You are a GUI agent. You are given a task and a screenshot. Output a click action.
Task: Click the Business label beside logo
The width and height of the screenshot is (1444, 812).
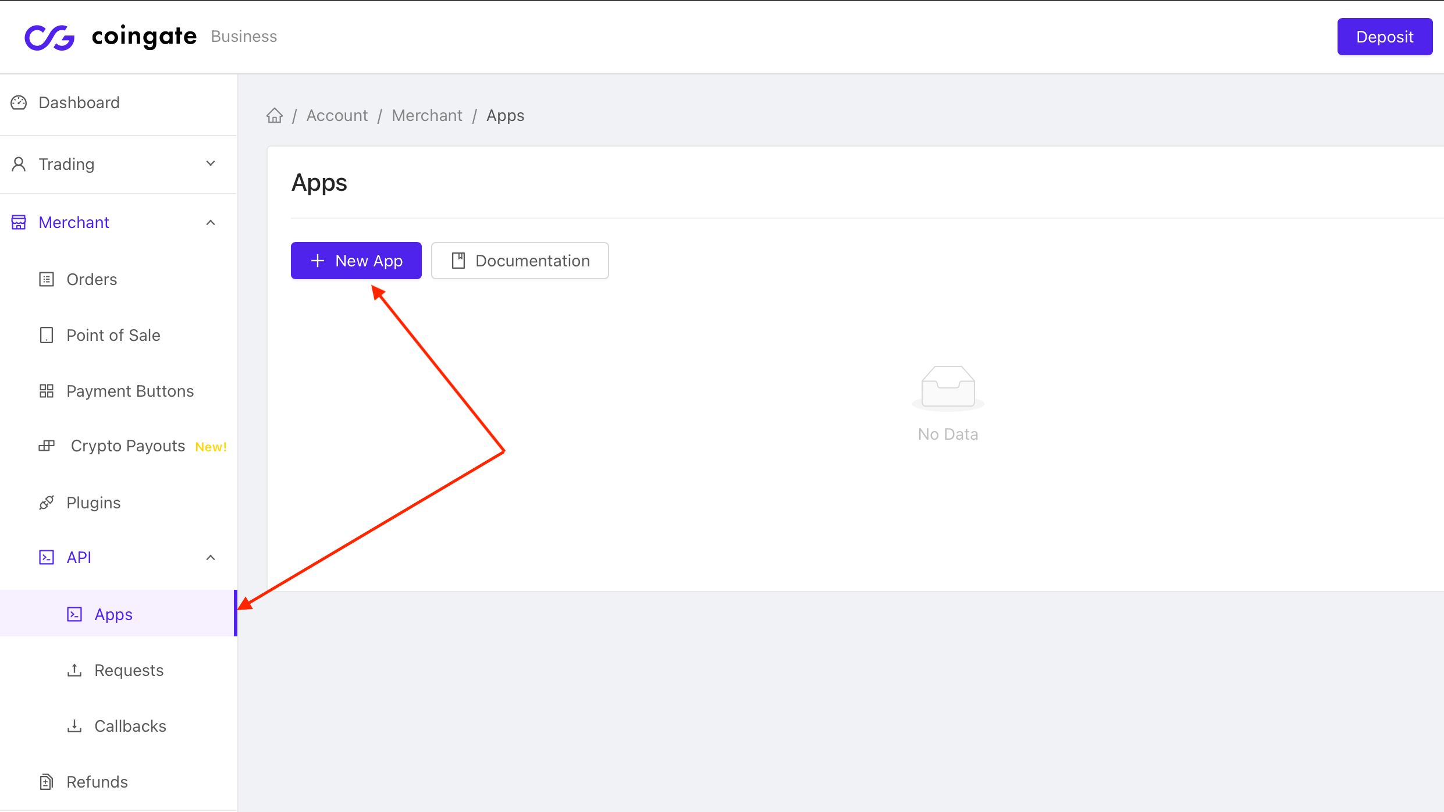pos(244,36)
